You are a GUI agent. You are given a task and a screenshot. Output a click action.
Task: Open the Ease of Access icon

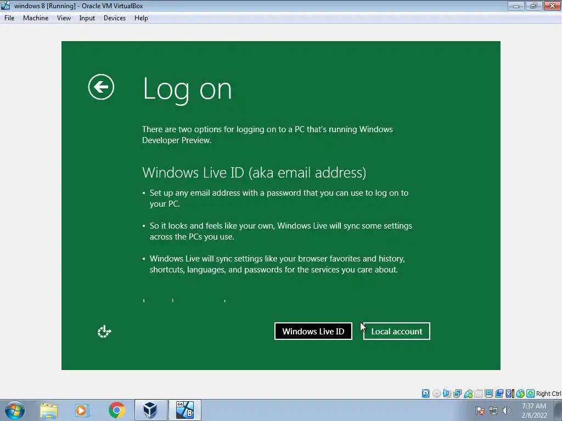[x=104, y=332]
